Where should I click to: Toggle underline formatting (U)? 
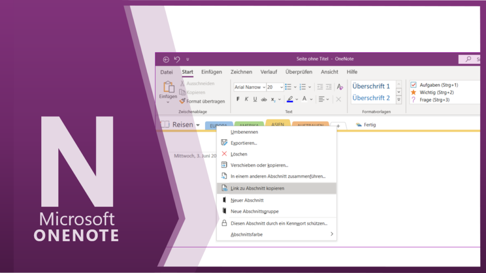point(255,99)
